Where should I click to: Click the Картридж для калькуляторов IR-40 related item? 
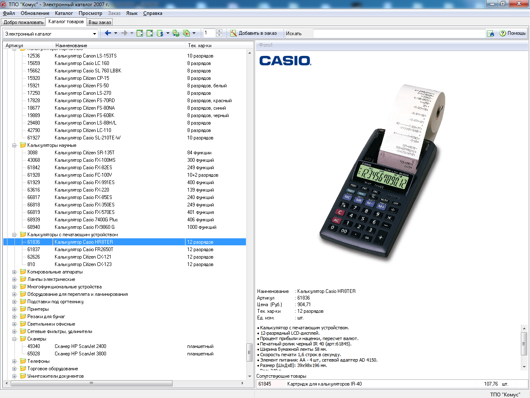(392, 384)
